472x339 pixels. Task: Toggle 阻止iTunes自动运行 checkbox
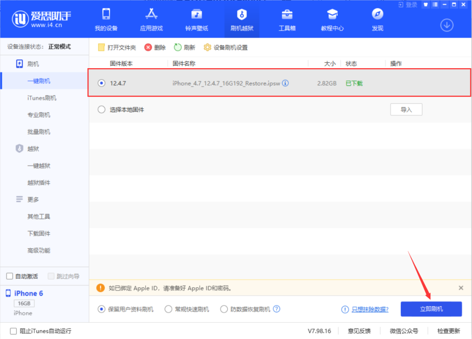point(13,331)
